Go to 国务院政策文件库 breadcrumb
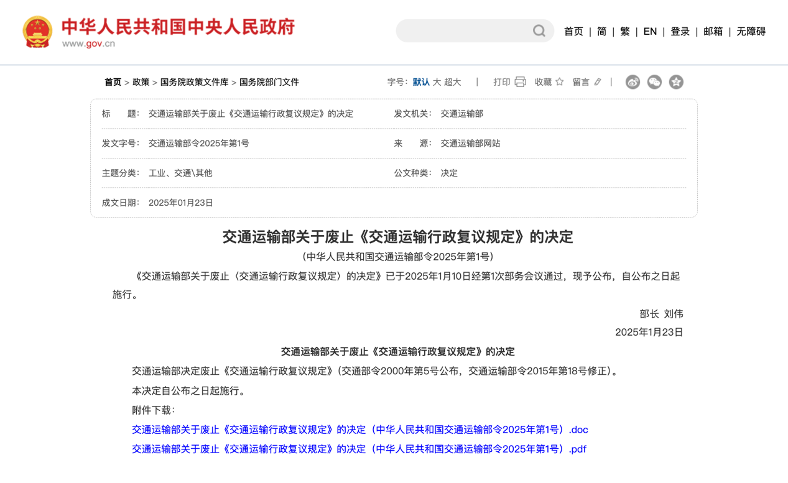The width and height of the screenshot is (788, 483). tap(194, 82)
